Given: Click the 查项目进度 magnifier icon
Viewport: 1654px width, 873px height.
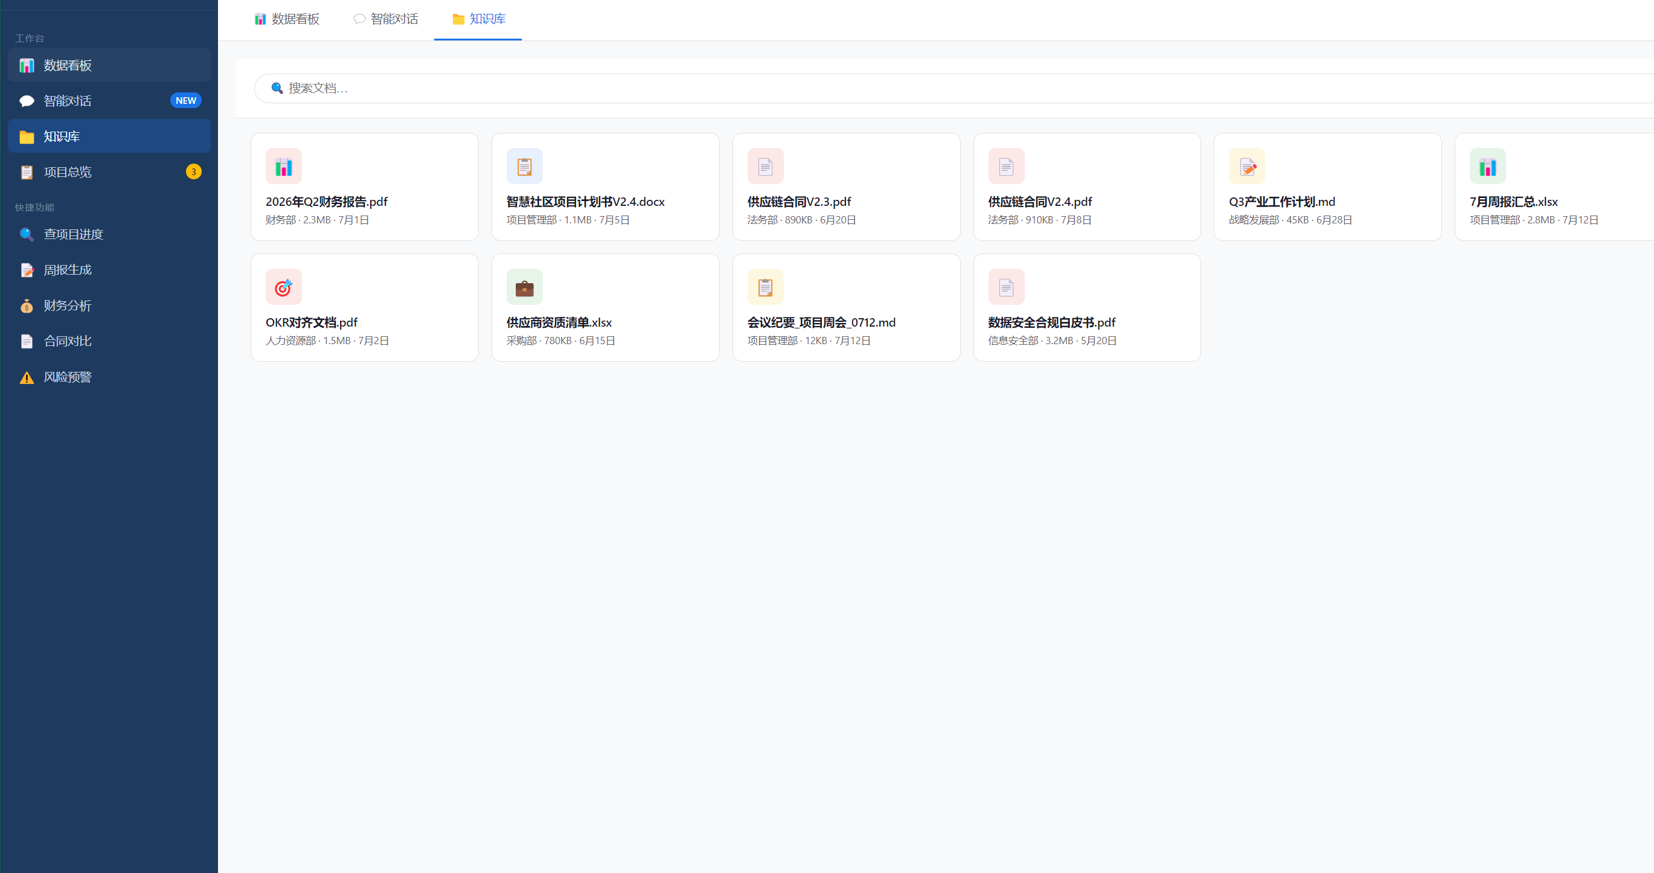Looking at the screenshot, I should 27,234.
